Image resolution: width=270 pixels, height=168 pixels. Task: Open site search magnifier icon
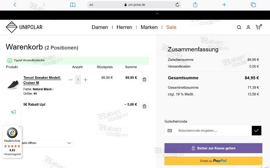pos(239,27)
